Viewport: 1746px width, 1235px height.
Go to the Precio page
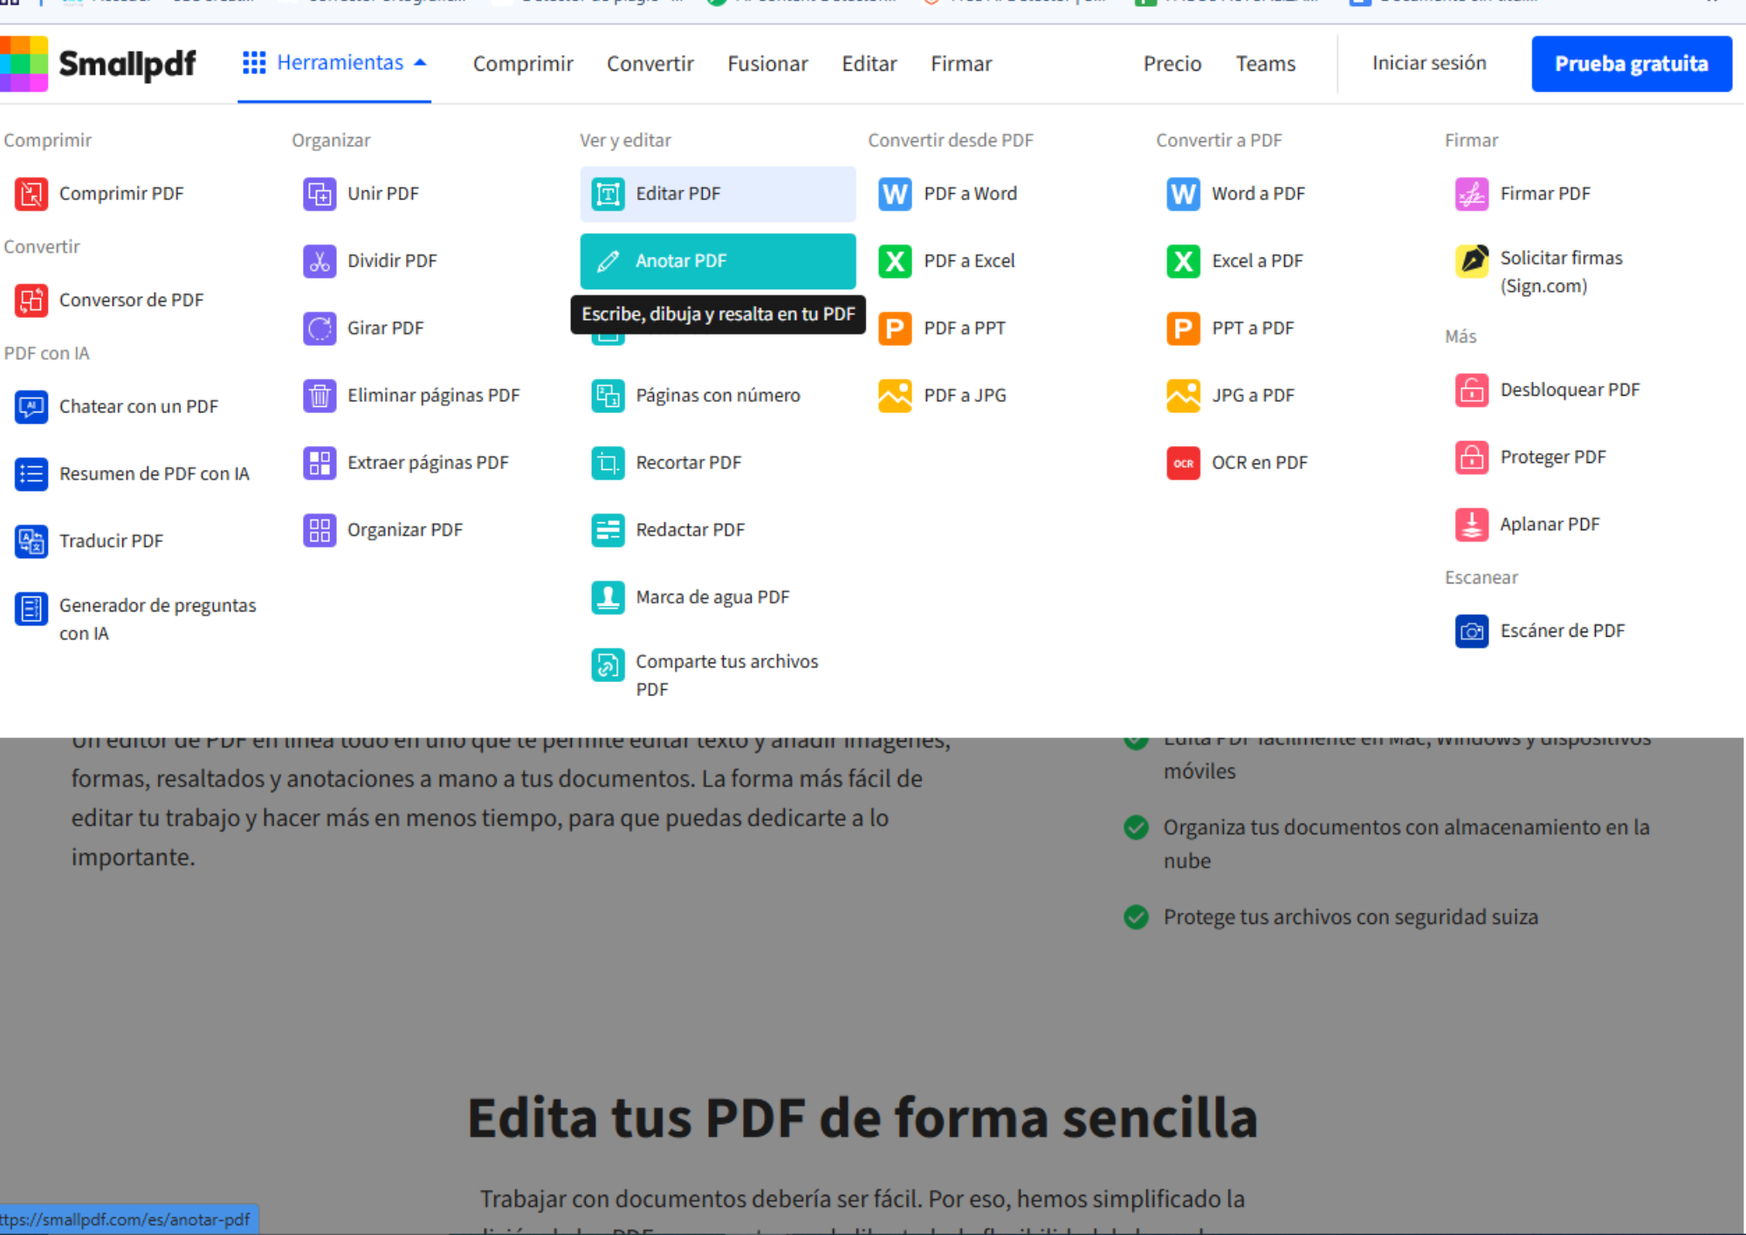(x=1172, y=64)
